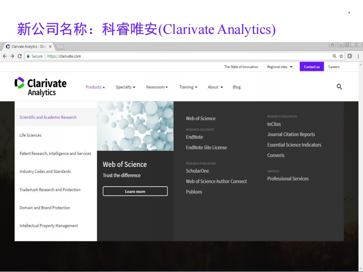The height and width of the screenshot is (272, 363).
Task: Click the Contact us button
Action: click(x=312, y=67)
